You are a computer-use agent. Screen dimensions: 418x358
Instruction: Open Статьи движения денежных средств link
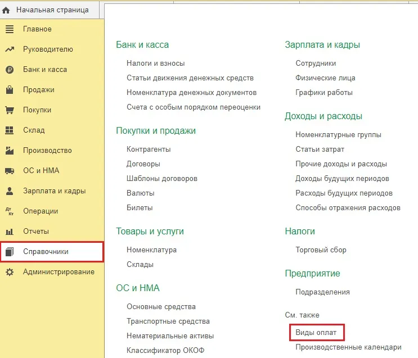coord(190,78)
